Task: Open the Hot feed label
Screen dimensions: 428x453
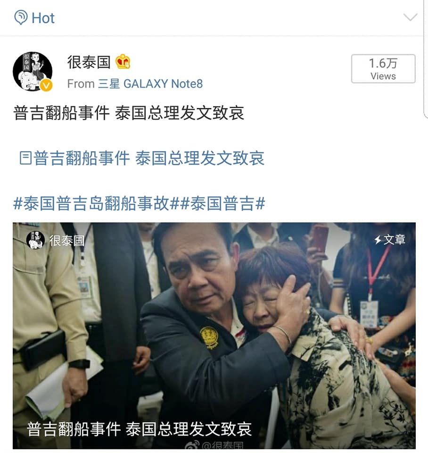Action: 43,18
